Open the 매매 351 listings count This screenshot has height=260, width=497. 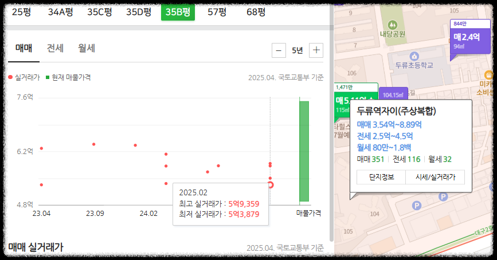[x=370, y=159]
